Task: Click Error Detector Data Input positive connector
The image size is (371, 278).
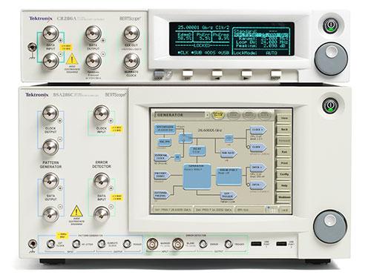Action: click(102, 181)
